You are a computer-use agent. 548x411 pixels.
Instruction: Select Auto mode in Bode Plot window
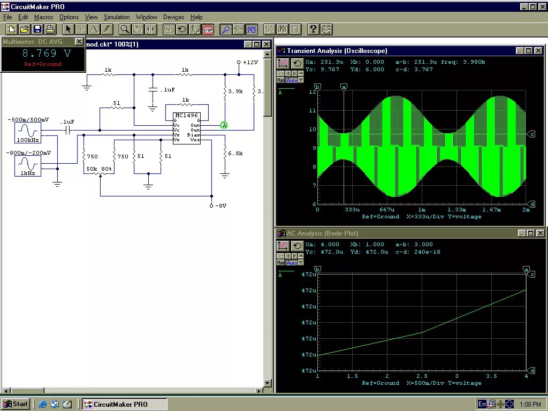(x=292, y=262)
